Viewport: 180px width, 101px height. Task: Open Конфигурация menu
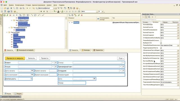[20, 5]
